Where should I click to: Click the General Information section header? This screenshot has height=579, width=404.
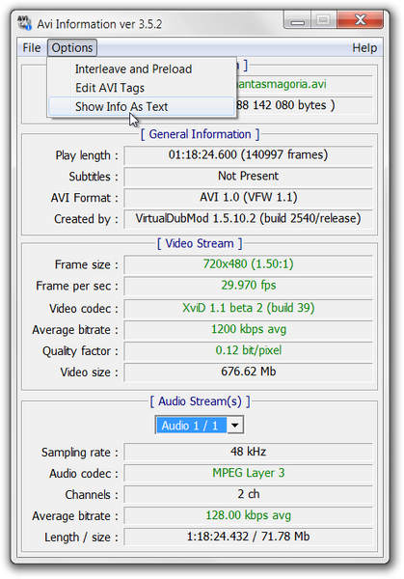point(200,134)
